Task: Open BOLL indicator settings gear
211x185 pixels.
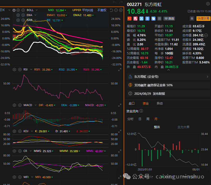Action: [x=18, y=10]
